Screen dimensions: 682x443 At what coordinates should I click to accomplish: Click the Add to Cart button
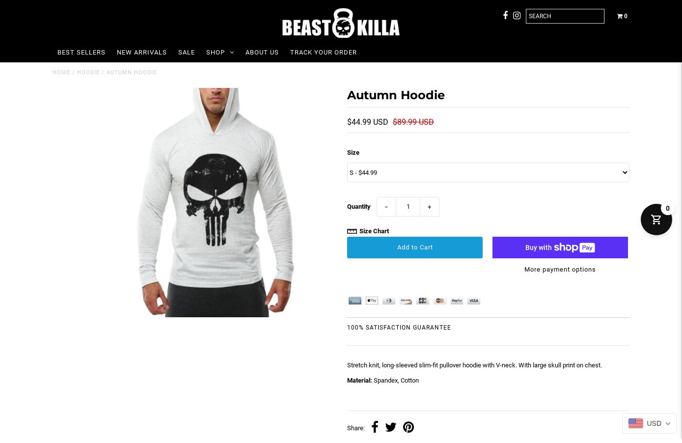point(415,248)
